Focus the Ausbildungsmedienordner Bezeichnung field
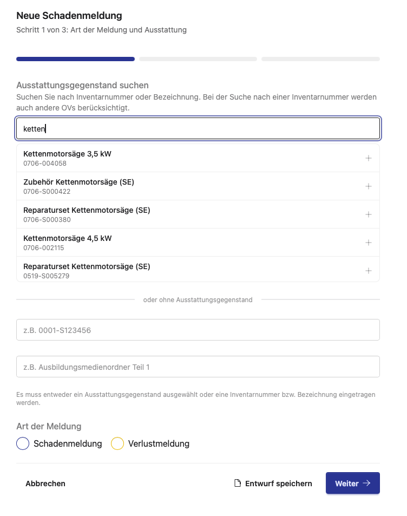407x516 pixels. coord(198,366)
